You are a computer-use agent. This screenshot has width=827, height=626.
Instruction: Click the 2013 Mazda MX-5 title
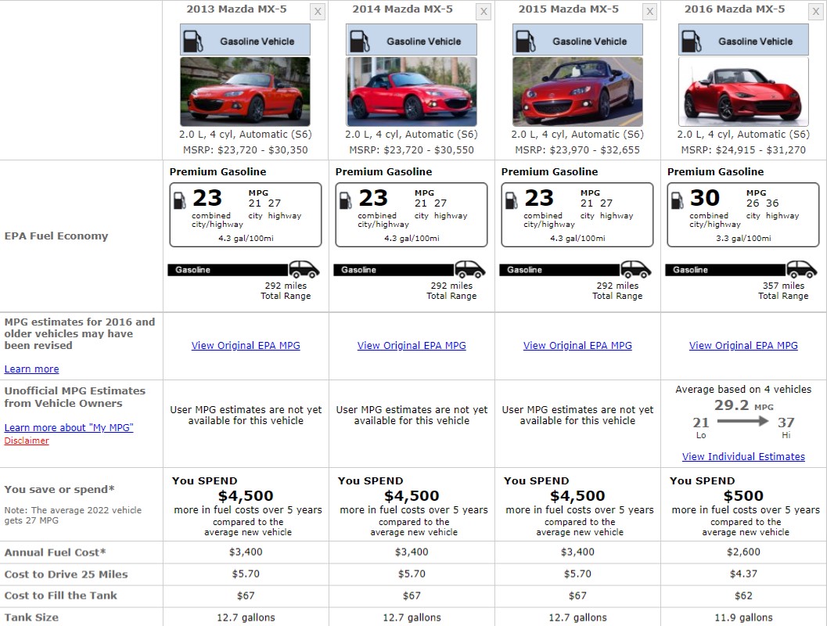(x=236, y=9)
